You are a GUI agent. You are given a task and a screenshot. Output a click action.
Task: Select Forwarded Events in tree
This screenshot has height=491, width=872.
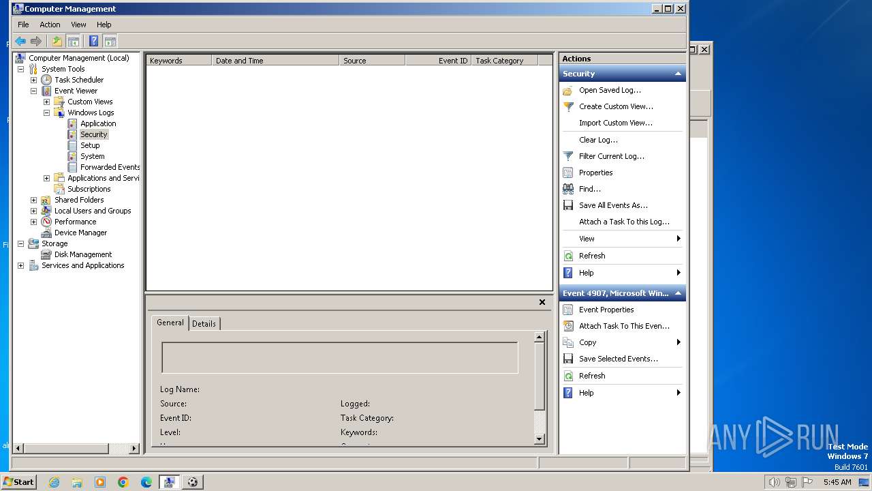(110, 167)
